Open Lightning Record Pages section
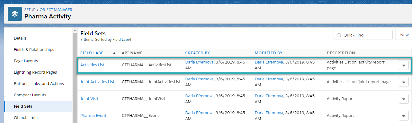This screenshot has height=123, width=413. pos(35,72)
